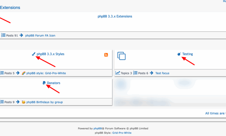Click the RSS feed icon for phpBB Styles
The height and width of the screenshot is (136, 226).
tap(106, 55)
